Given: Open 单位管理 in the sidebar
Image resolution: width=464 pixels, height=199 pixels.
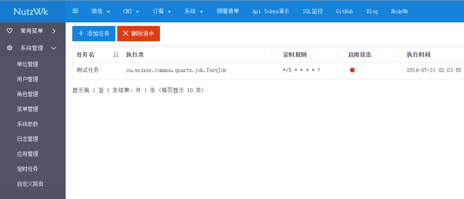Looking at the screenshot, I should click(27, 64).
